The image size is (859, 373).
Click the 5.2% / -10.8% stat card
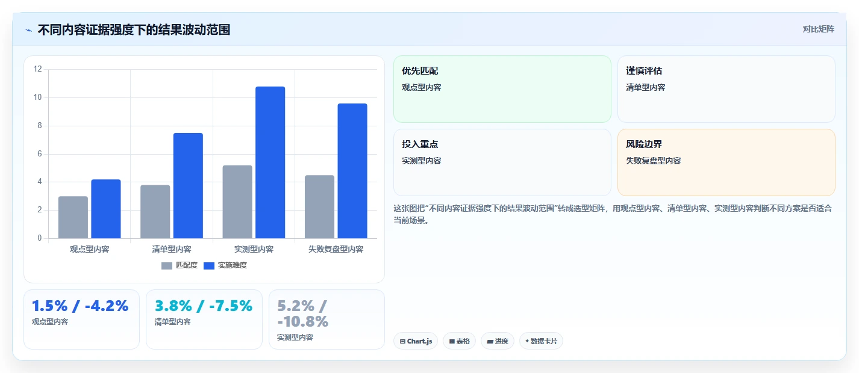tap(326, 319)
